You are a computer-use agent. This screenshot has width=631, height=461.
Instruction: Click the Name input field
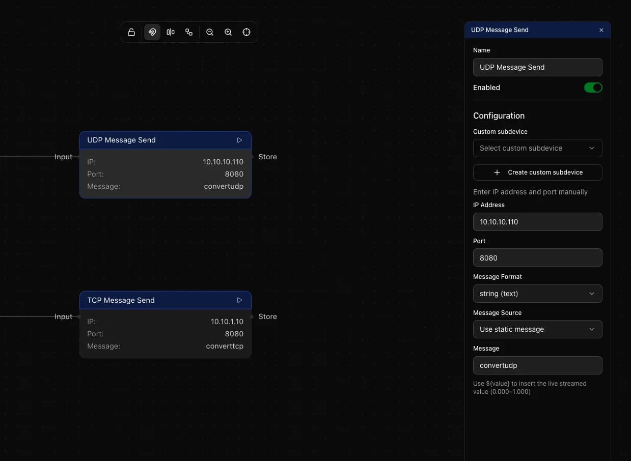(537, 67)
